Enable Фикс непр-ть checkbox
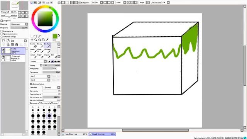 point(2,31)
